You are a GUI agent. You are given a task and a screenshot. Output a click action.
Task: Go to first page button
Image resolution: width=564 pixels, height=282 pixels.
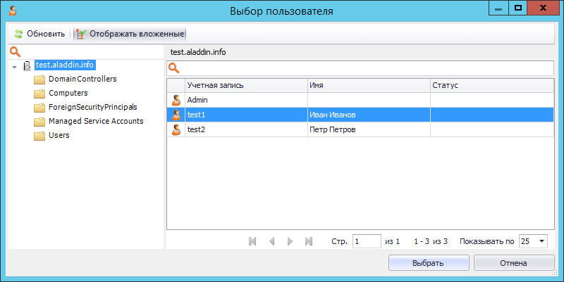[252, 241]
